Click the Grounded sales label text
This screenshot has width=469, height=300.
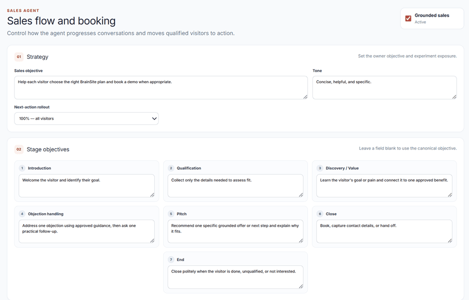point(432,15)
